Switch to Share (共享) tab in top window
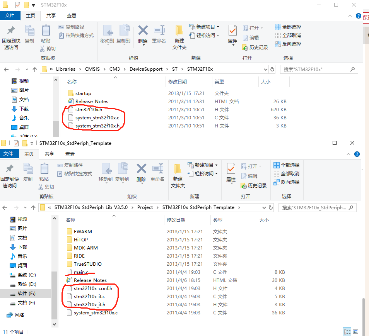Viewport: 369px width, 336px height. [51, 15]
